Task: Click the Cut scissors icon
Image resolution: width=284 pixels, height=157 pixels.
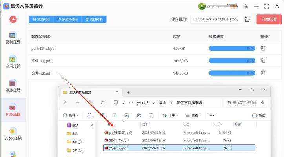Action: [89, 115]
